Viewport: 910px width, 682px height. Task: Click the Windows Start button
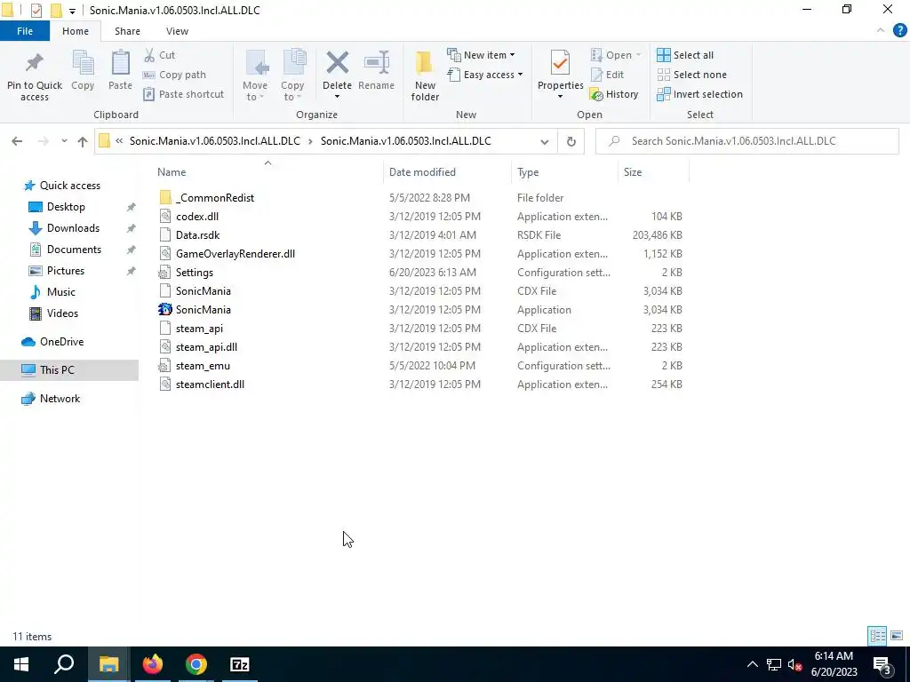coord(21,664)
